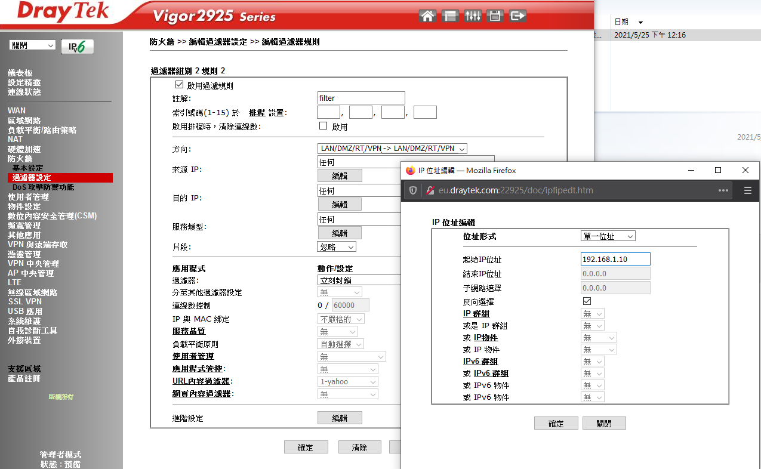Select 過濾器設定 in firewall submenu
The image size is (761, 469).
coord(32,178)
